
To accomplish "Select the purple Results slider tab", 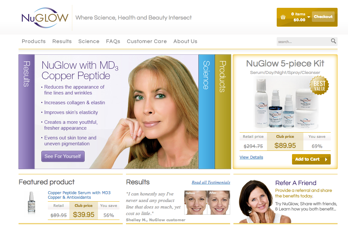I will click(x=27, y=112).
